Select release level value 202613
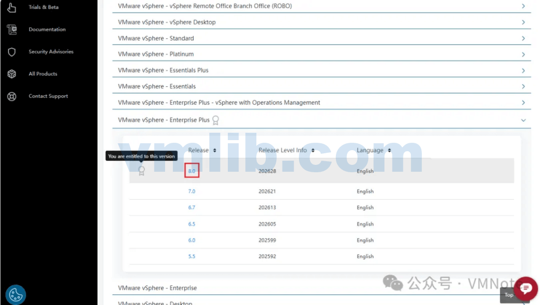 pyautogui.click(x=267, y=208)
